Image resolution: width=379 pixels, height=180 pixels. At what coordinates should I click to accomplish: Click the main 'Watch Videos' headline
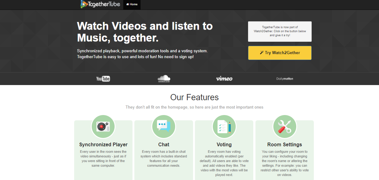click(x=145, y=32)
